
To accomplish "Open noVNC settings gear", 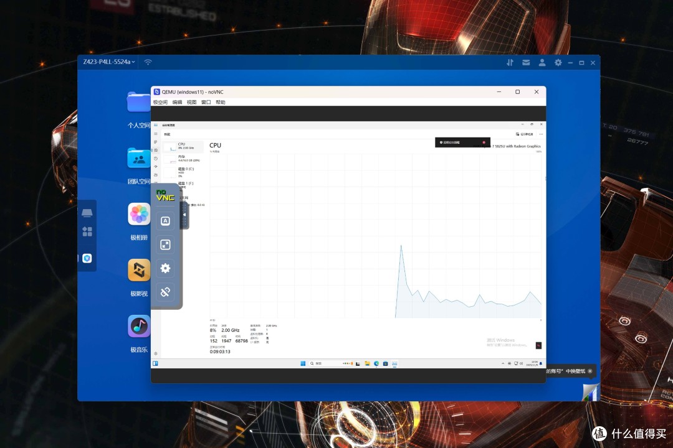I will [x=165, y=268].
